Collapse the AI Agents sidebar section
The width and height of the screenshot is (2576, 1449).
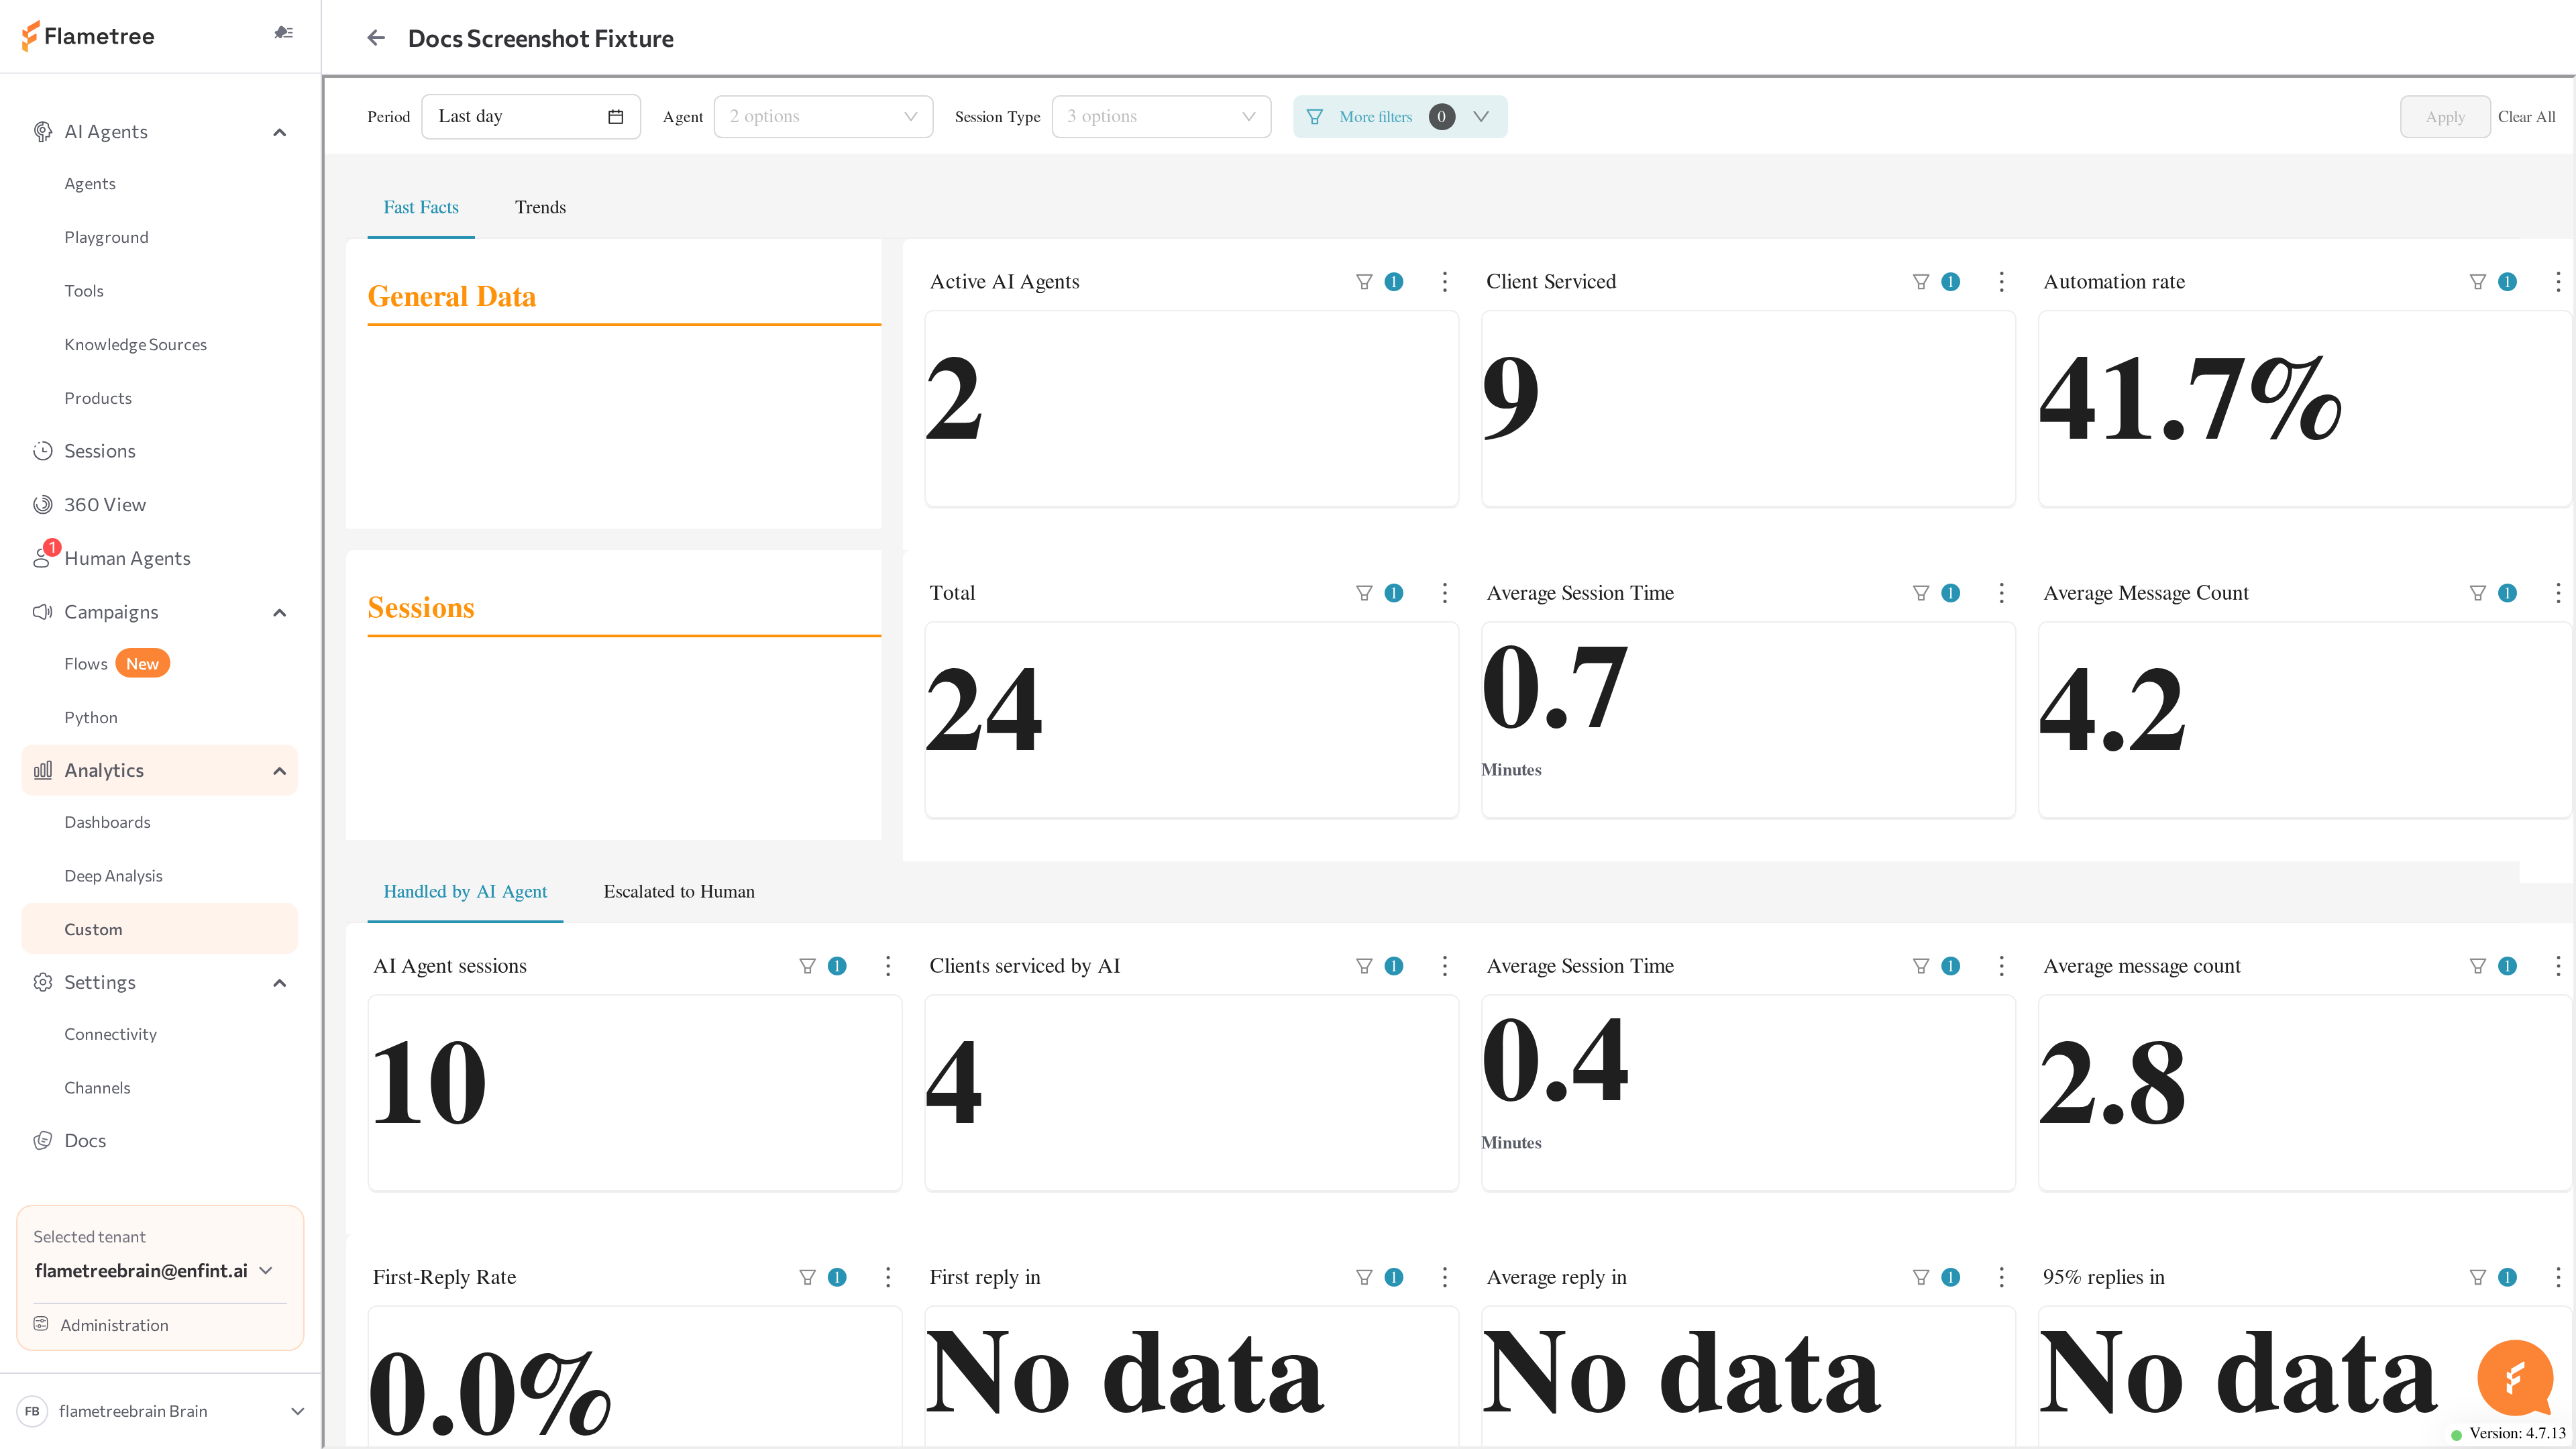[x=280, y=132]
